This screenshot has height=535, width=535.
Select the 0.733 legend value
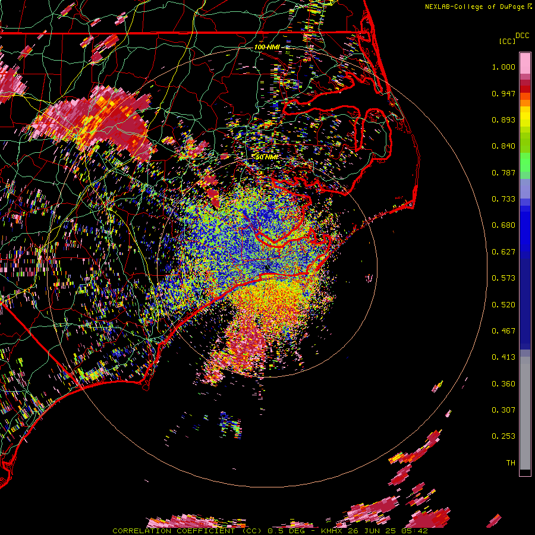click(503, 199)
